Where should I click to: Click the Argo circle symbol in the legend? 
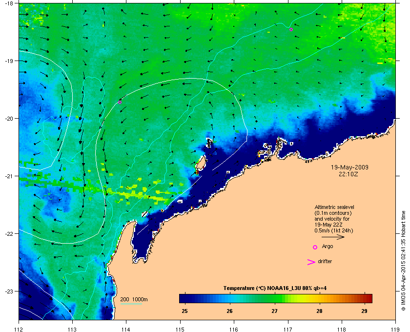coord(315,247)
